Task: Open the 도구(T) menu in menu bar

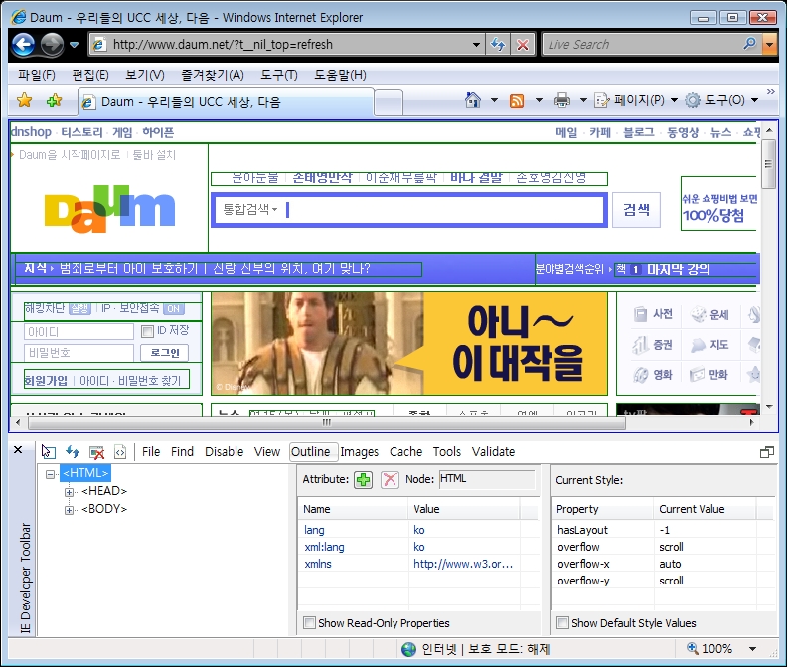Action: [279, 75]
